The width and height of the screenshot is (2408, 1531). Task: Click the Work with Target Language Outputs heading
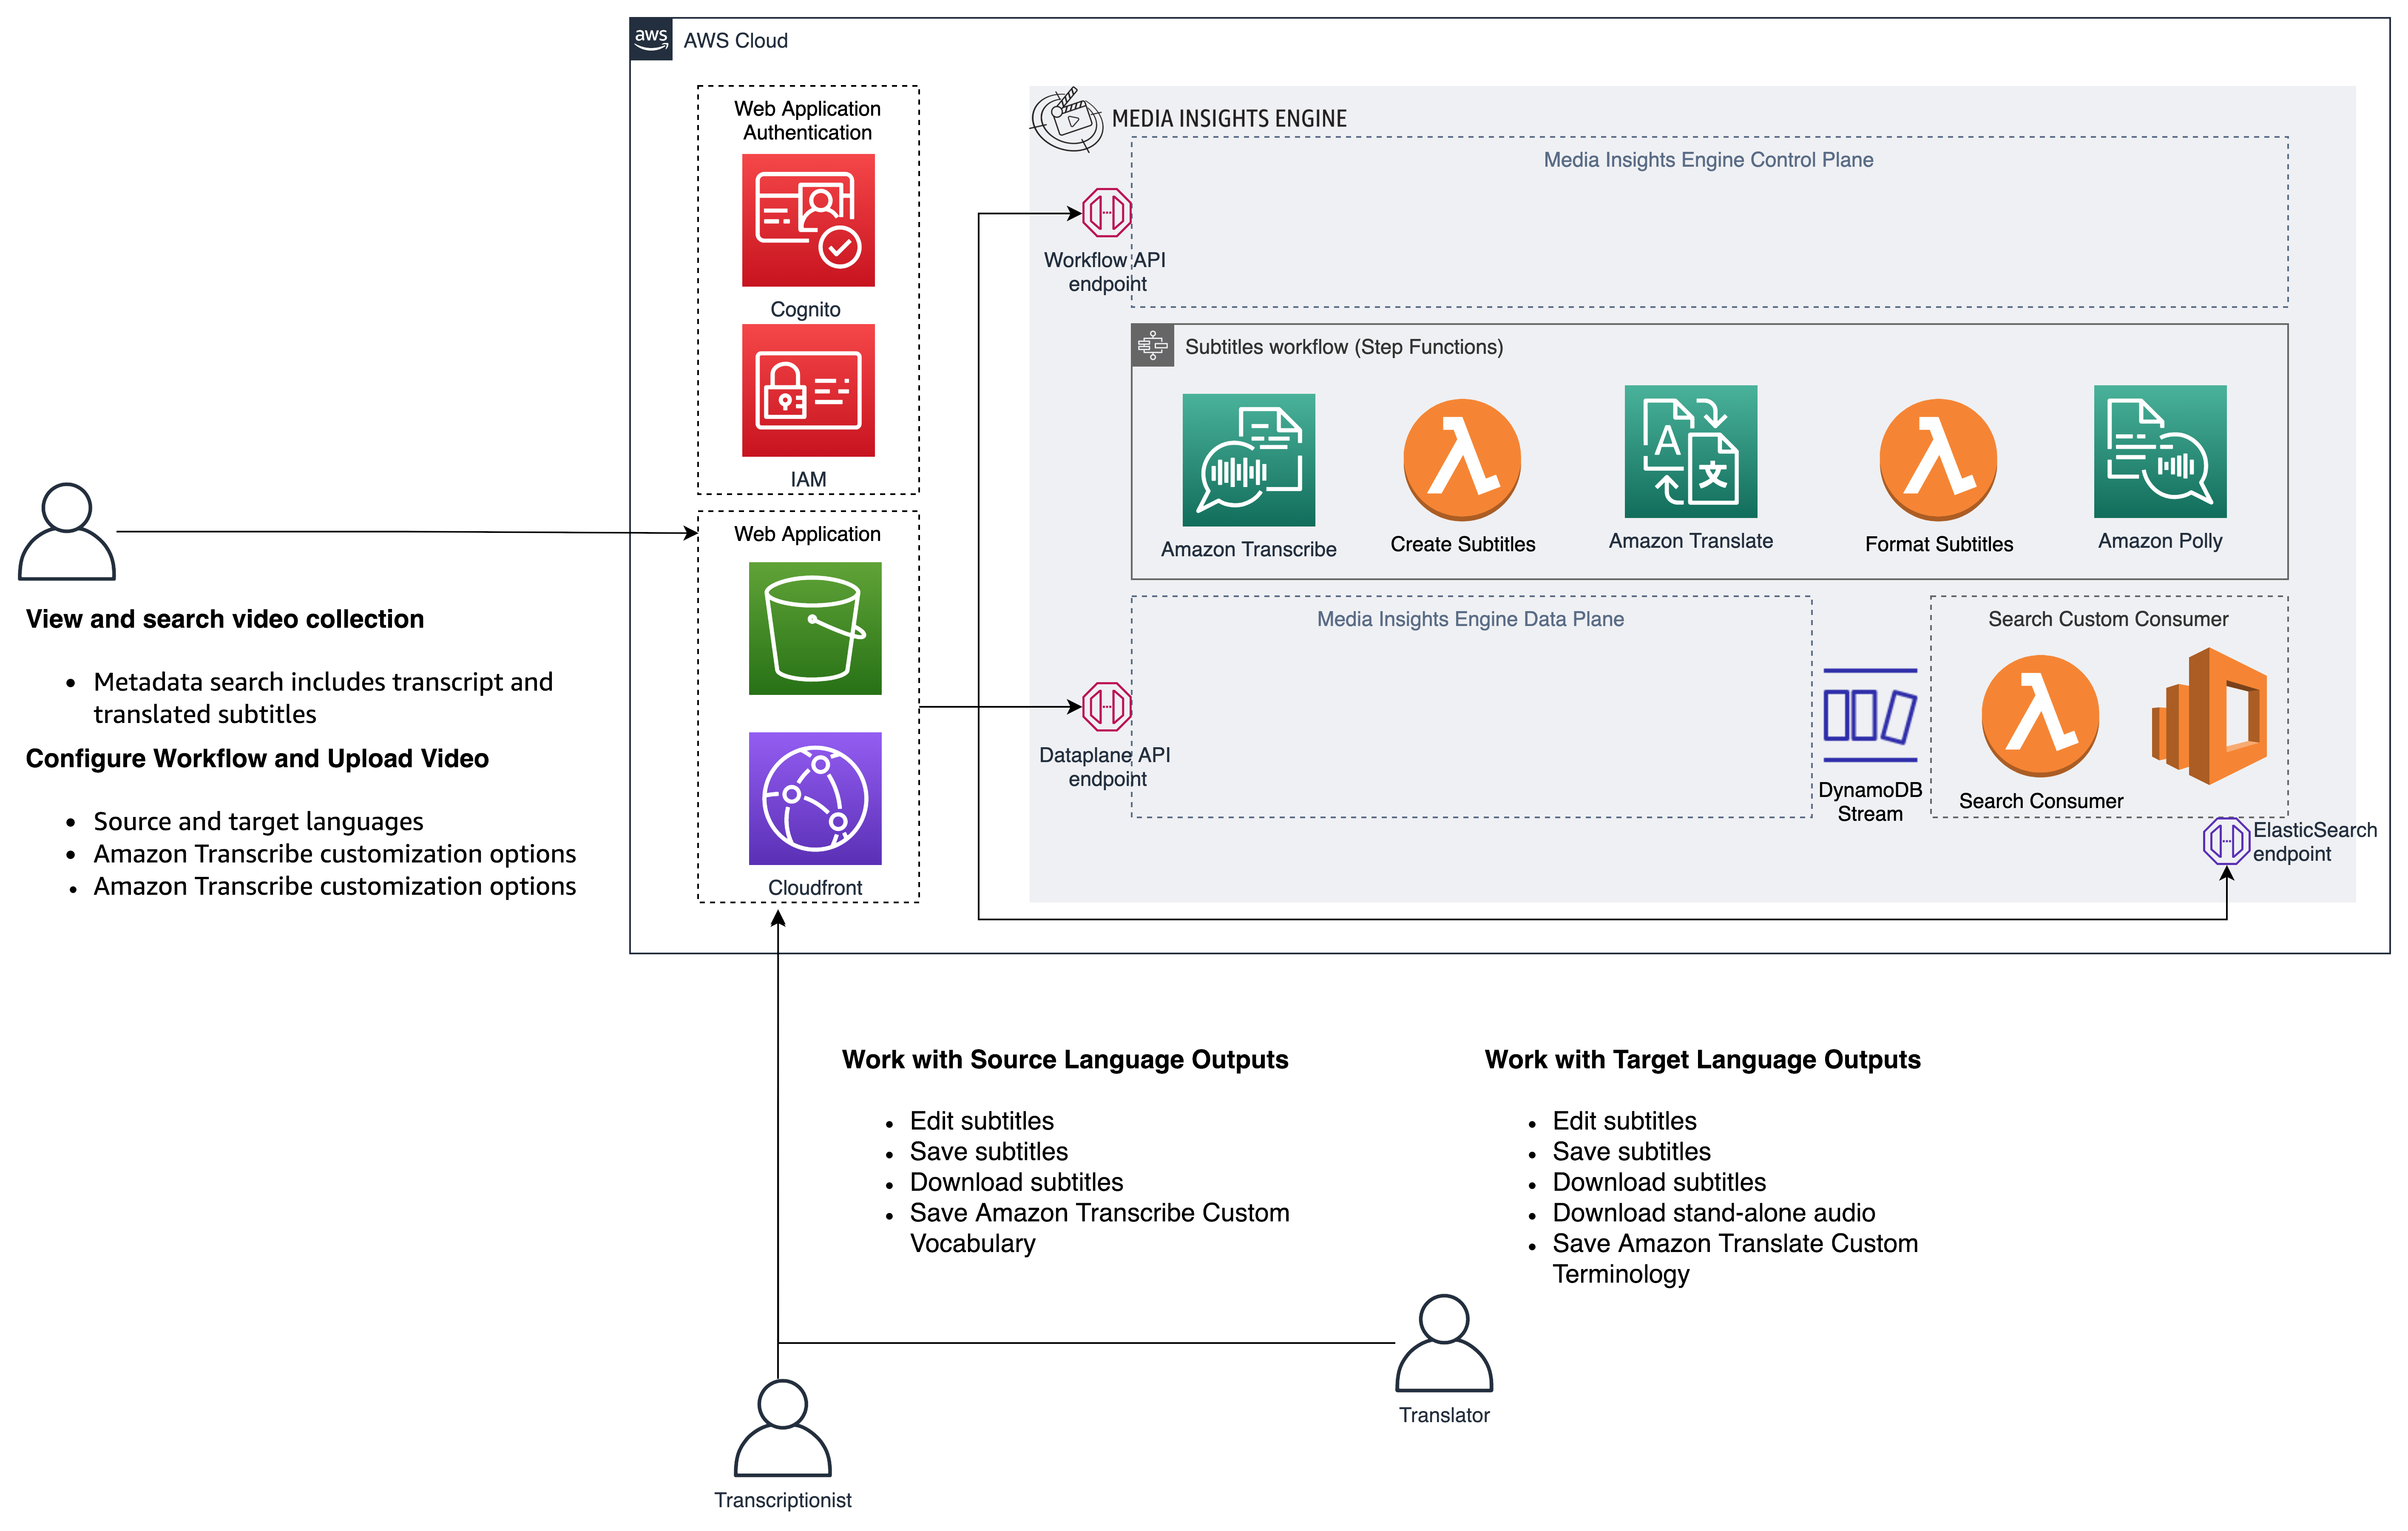tap(1703, 1059)
